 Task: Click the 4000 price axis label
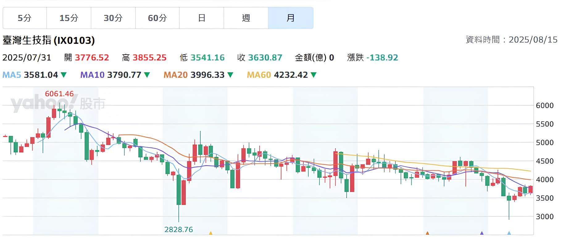coord(545,180)
